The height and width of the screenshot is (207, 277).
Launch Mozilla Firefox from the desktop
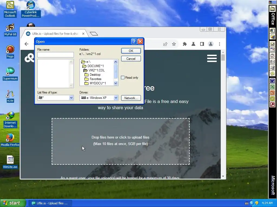click(10, 140)
